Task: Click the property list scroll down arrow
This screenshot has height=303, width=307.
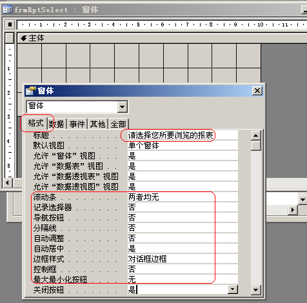Action: click(x=255, y=290)
